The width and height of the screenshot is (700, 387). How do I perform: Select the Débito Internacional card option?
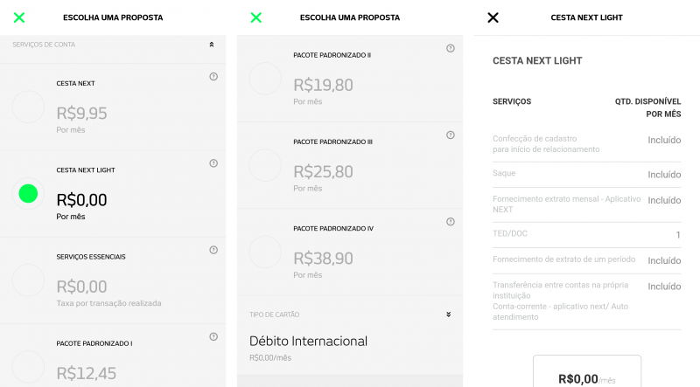point(308,342)
